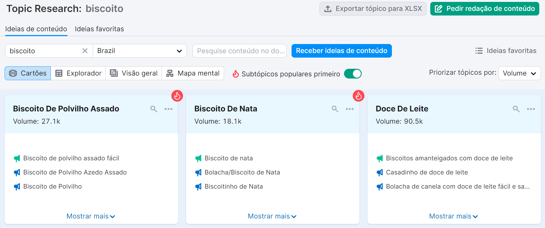545x228 pixels.
Task: Expand Mostrar mais on Biscoito De Nata card
Action: click(272, 216)
